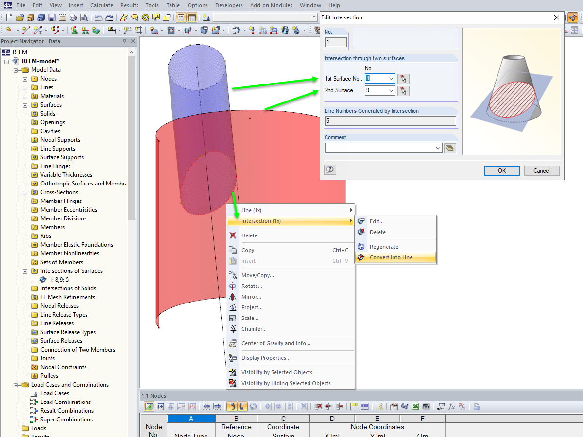This screenshot has width=583, height=437.
Task: Select the New Line tool icon
Action: coord(25,30)
